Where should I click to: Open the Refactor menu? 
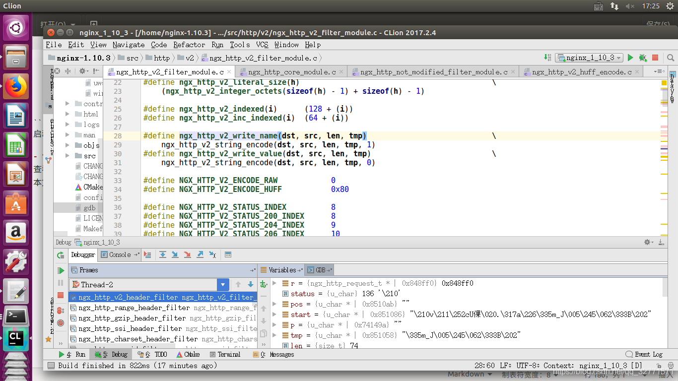[x=189, y=45]
